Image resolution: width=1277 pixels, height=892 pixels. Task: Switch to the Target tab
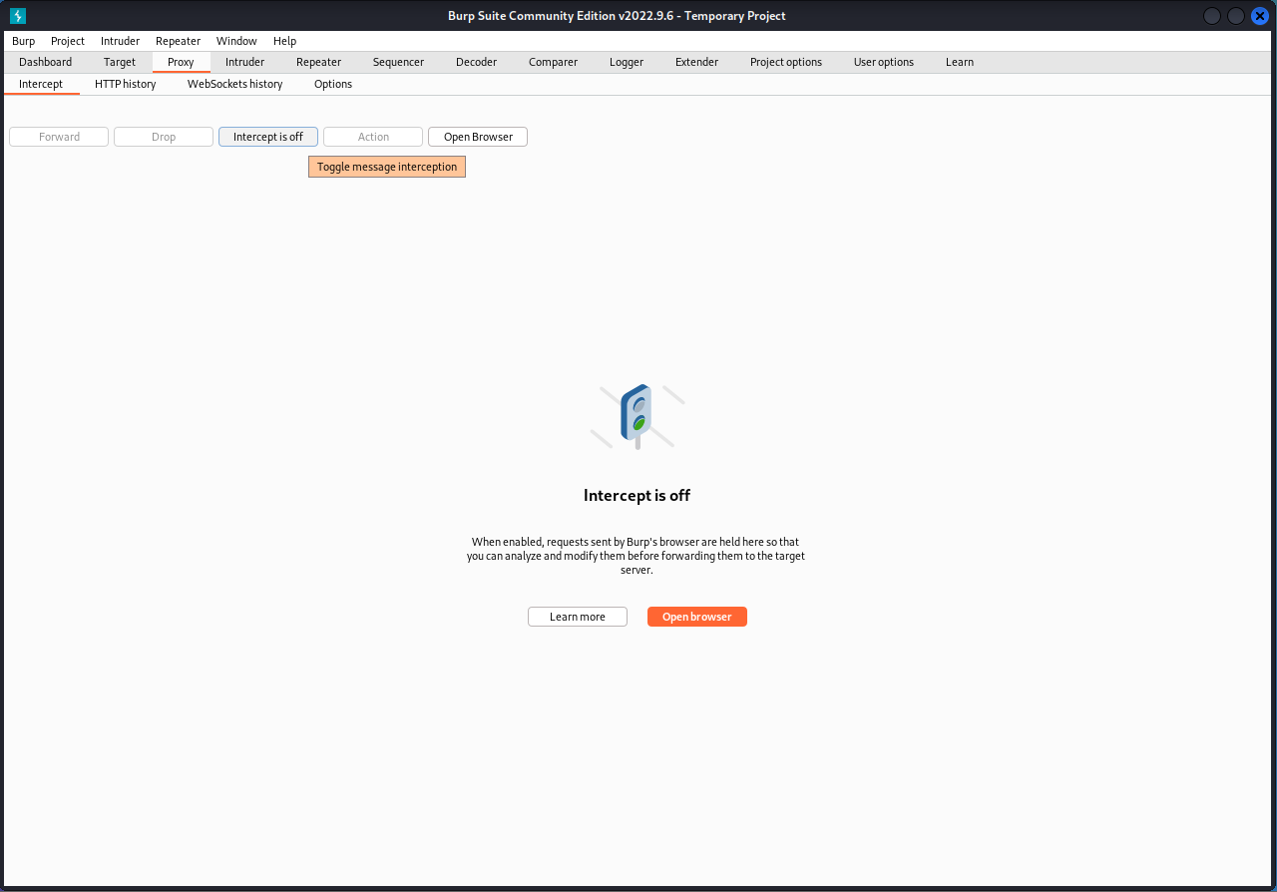(120, 62)
